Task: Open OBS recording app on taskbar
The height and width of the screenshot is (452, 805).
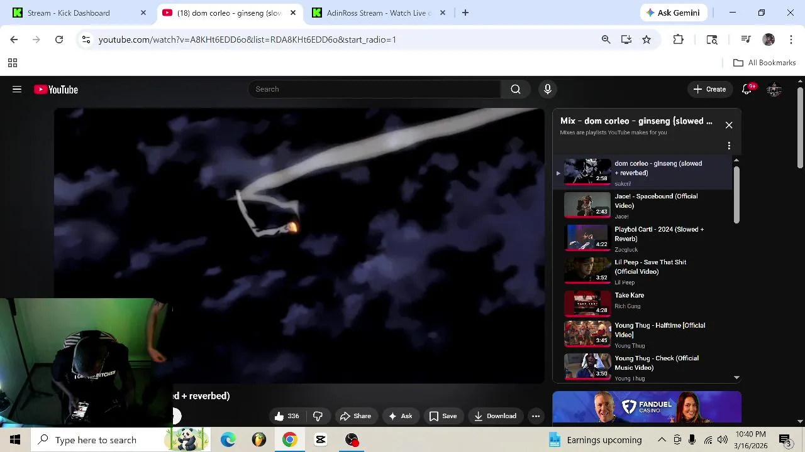Action: tap(352, 439)
